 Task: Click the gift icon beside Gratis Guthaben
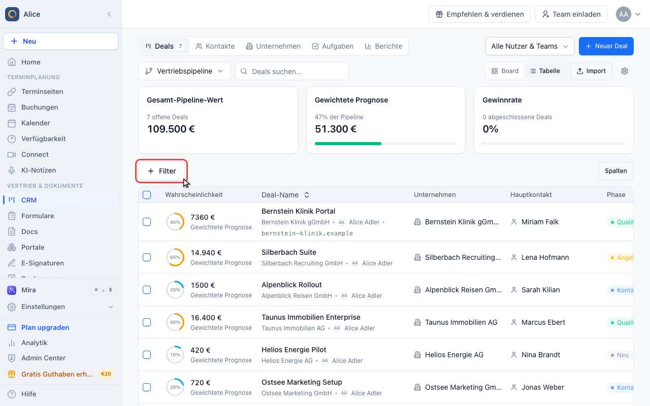coord(12,374)
